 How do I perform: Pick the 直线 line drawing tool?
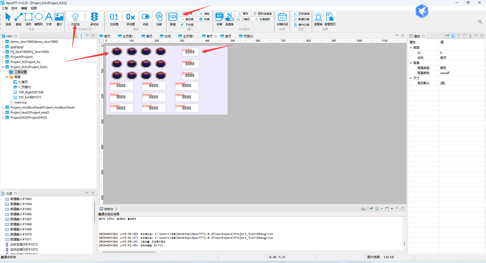coord(18,19)
